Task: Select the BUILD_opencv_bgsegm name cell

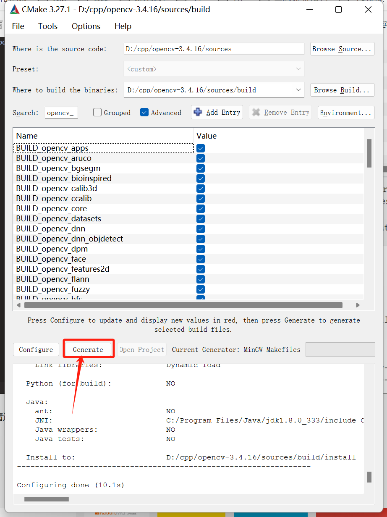Action: (x=104, y=168)
